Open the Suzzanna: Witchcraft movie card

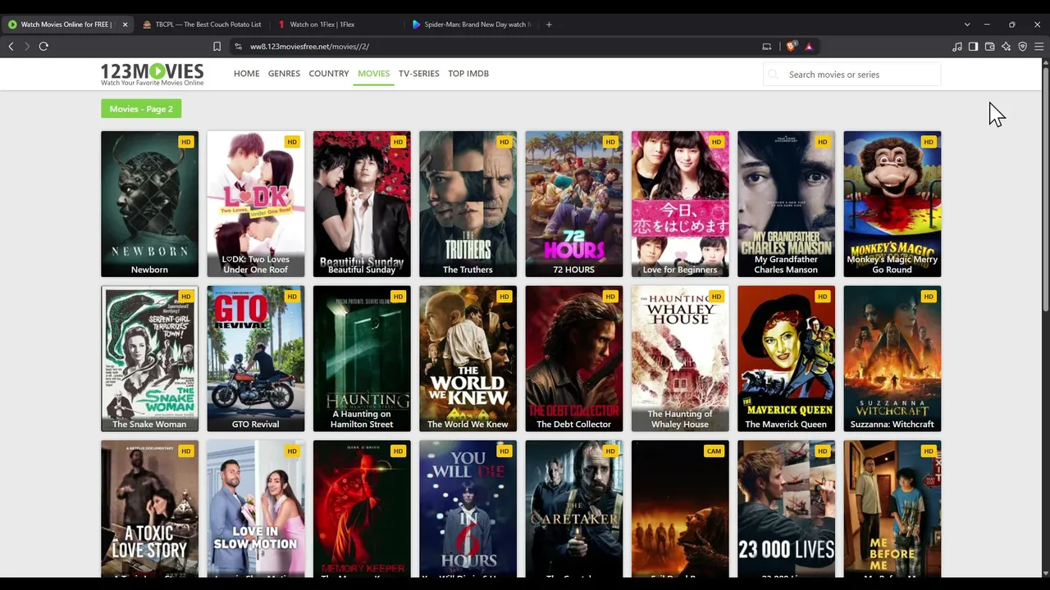click(892, 359)
